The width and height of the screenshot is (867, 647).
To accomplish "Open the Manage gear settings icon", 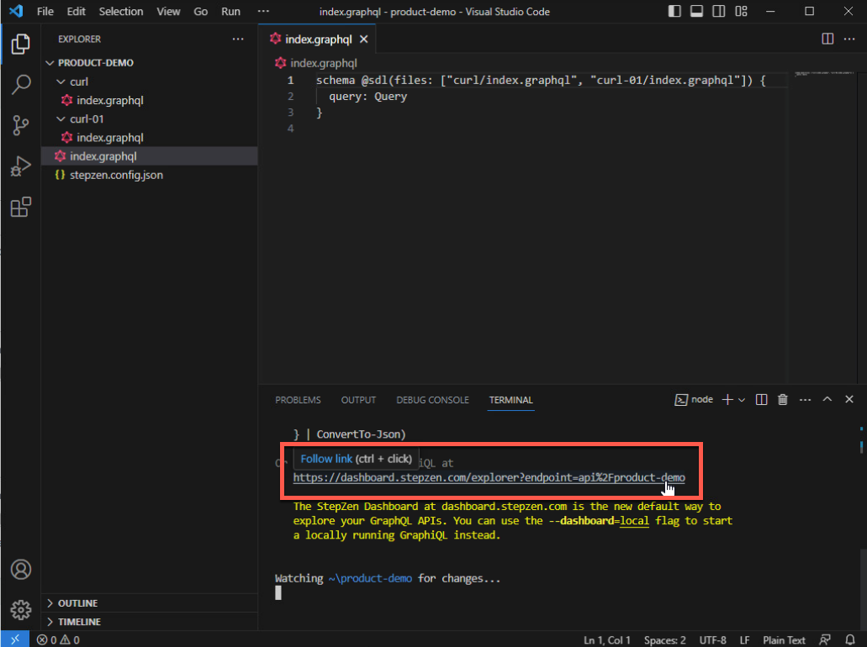I will click(21, 609).
